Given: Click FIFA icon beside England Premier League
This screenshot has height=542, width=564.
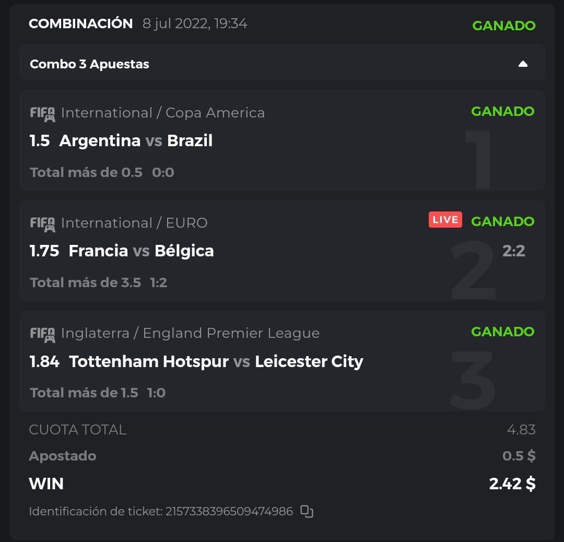Looking at the screenshot, I should click(x=42, y=334).
